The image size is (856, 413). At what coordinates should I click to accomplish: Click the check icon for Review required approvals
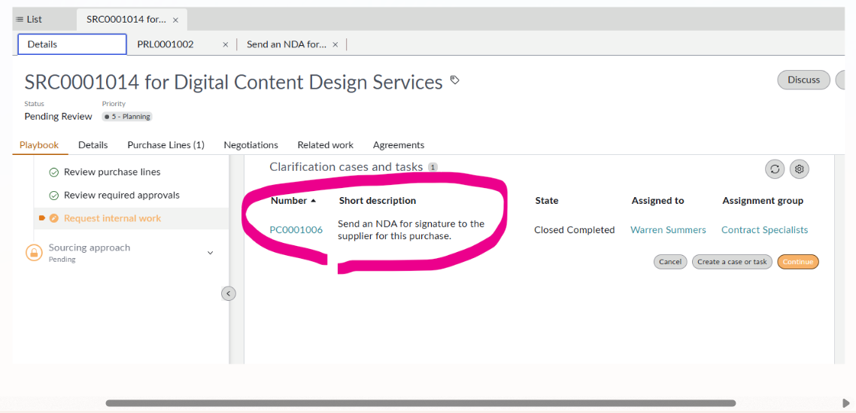click(x=54, y=196)
